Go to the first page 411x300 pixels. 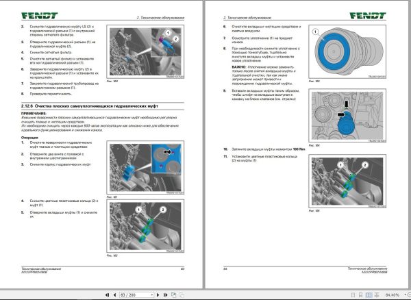[x=108, y=295]
